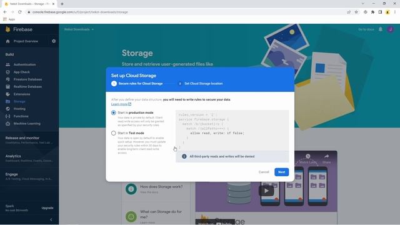Click Chrome profile icon in toolbar
The width and height of the screenshot is (400, 225).
tap(387, 12)
